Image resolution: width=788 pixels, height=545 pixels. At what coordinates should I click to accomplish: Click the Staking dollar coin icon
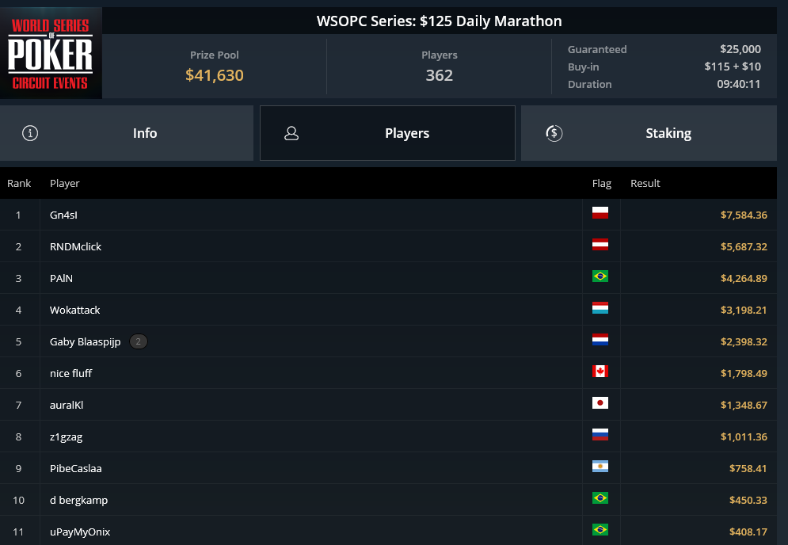point(554,133)
